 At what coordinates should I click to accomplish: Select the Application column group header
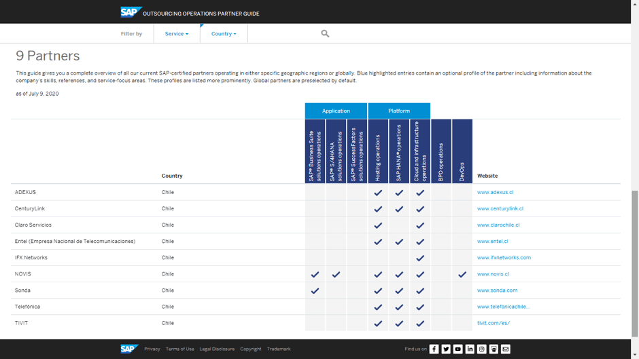[x=336, y=111]
